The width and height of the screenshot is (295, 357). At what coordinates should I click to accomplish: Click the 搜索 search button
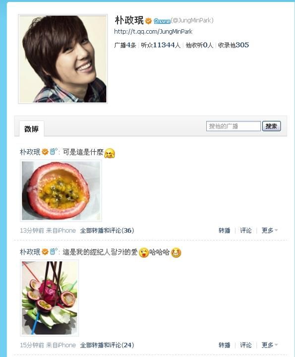[x=271, y=126]
